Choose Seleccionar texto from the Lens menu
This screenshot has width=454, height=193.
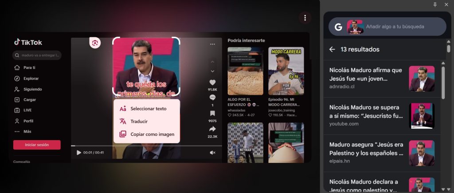point(146,109)
